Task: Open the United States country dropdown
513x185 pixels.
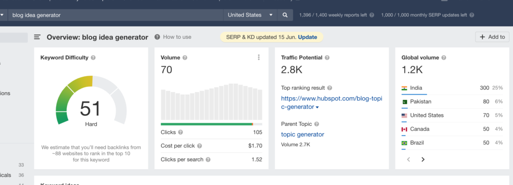Action: coord(250,15)
